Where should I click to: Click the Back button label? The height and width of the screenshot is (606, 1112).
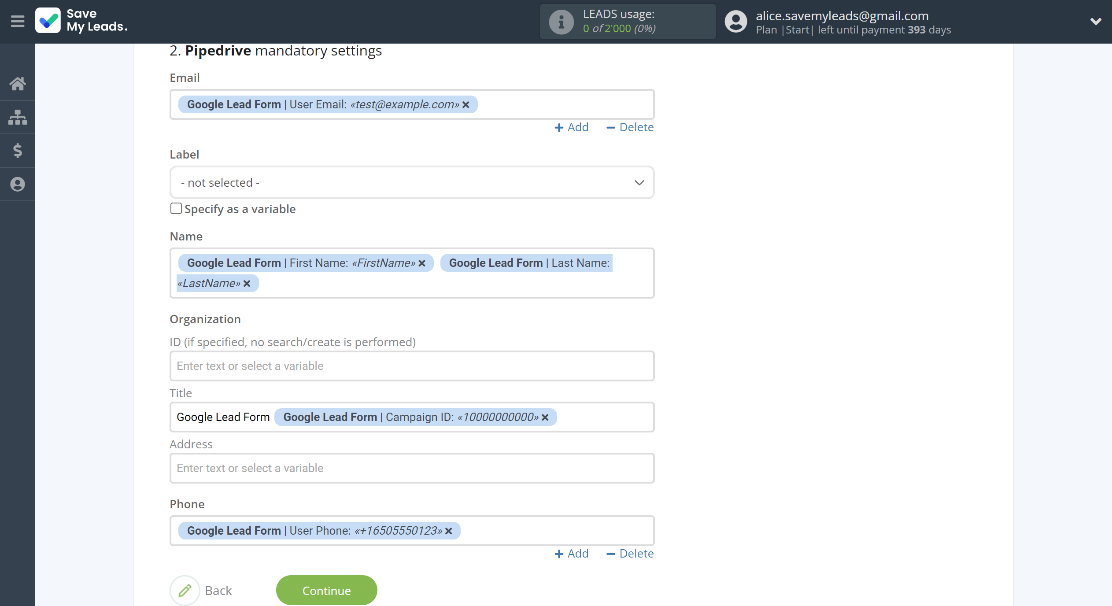pyautogui.click(x=218, y=591)
